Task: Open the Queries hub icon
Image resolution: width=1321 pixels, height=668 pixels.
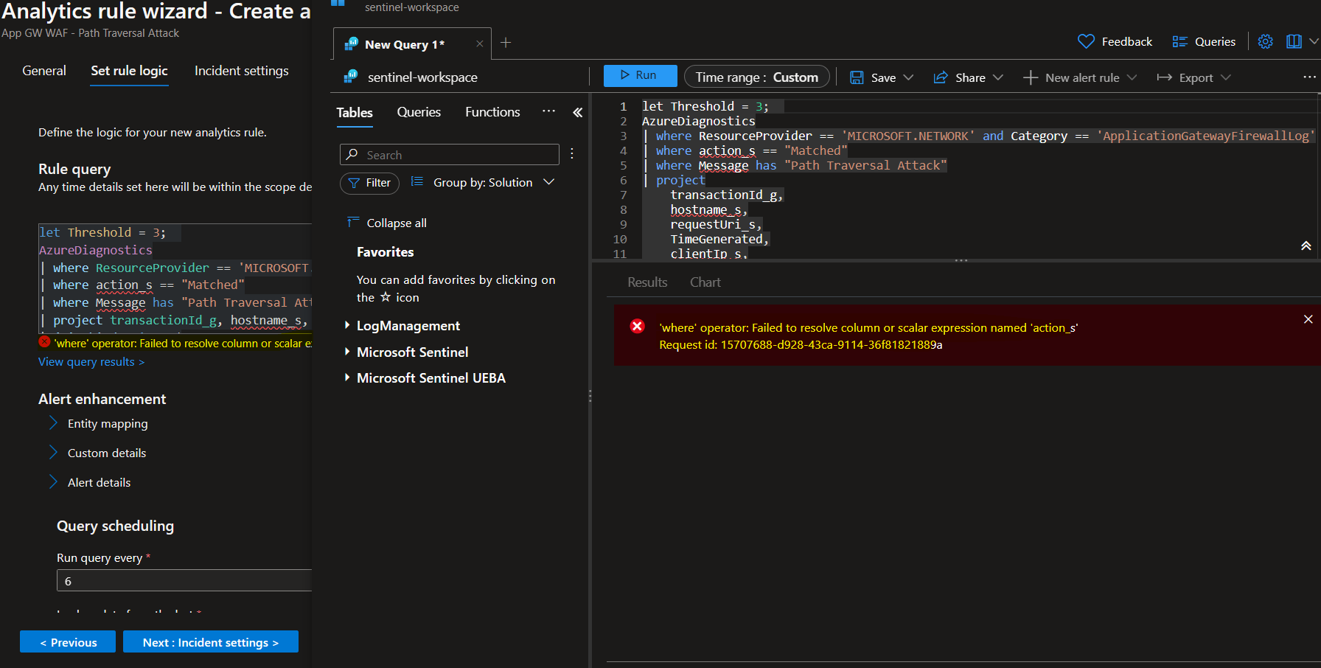Action: coord(1180,41)
